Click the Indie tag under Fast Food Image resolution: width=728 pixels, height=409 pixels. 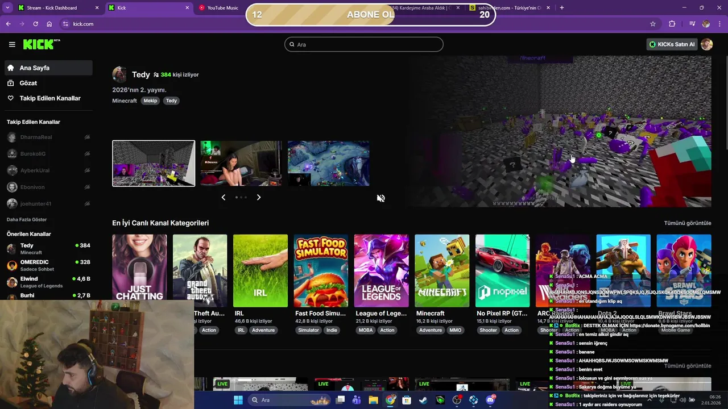[332, 330]
